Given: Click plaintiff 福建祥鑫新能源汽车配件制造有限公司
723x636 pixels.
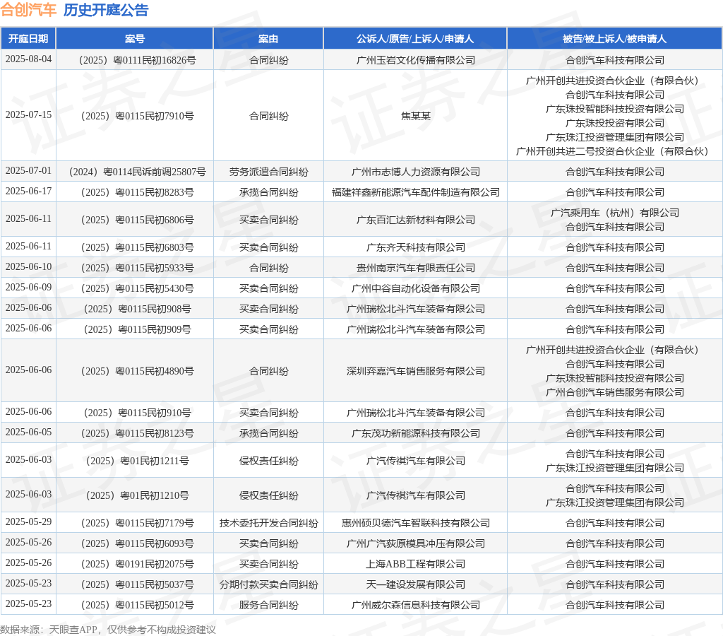Looking at the screenshot, I should 415,192.
